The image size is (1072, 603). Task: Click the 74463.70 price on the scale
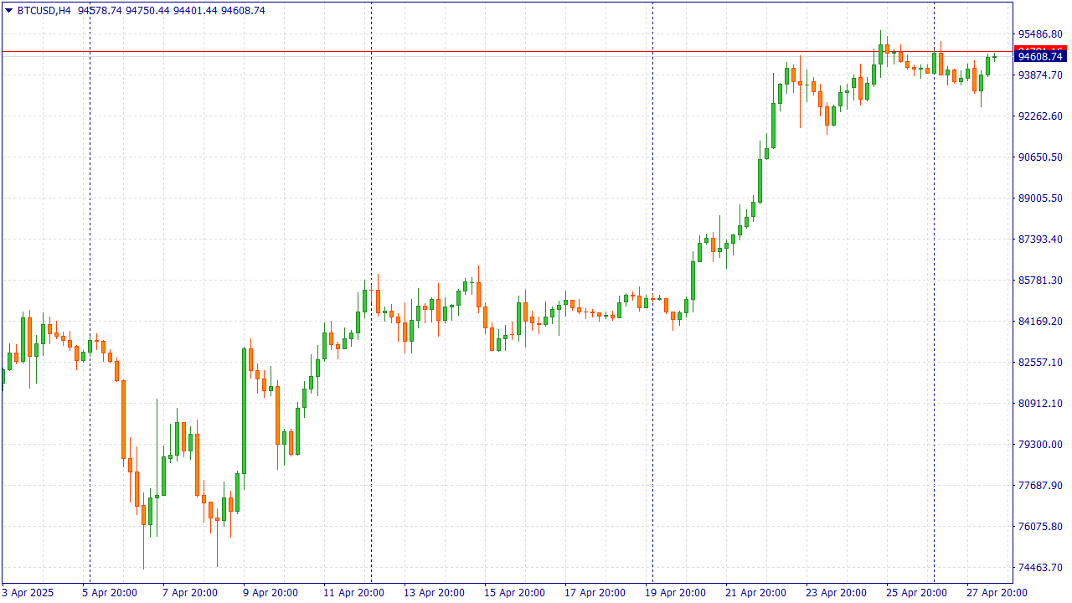pyautogui.click(x=1039, y=568)
